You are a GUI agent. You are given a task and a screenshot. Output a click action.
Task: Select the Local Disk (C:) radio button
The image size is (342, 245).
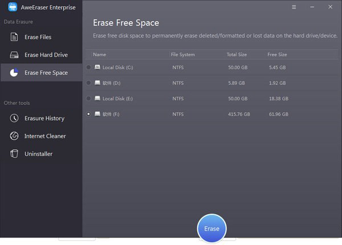click(88, 67)
